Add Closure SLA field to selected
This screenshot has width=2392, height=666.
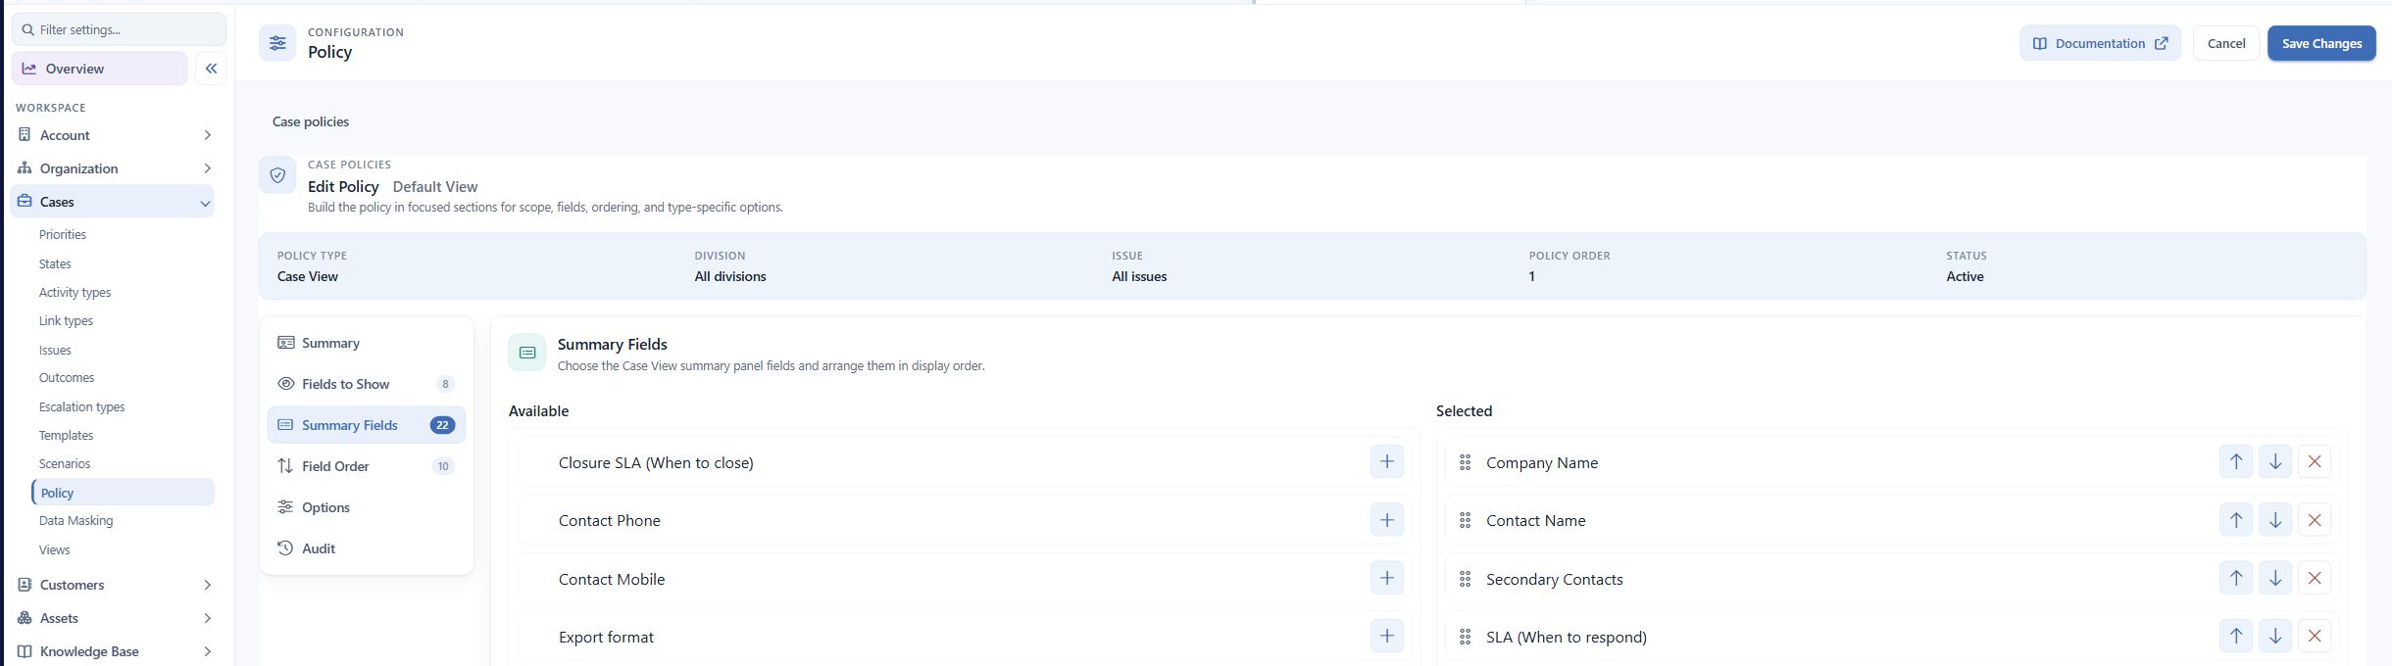1386,461
